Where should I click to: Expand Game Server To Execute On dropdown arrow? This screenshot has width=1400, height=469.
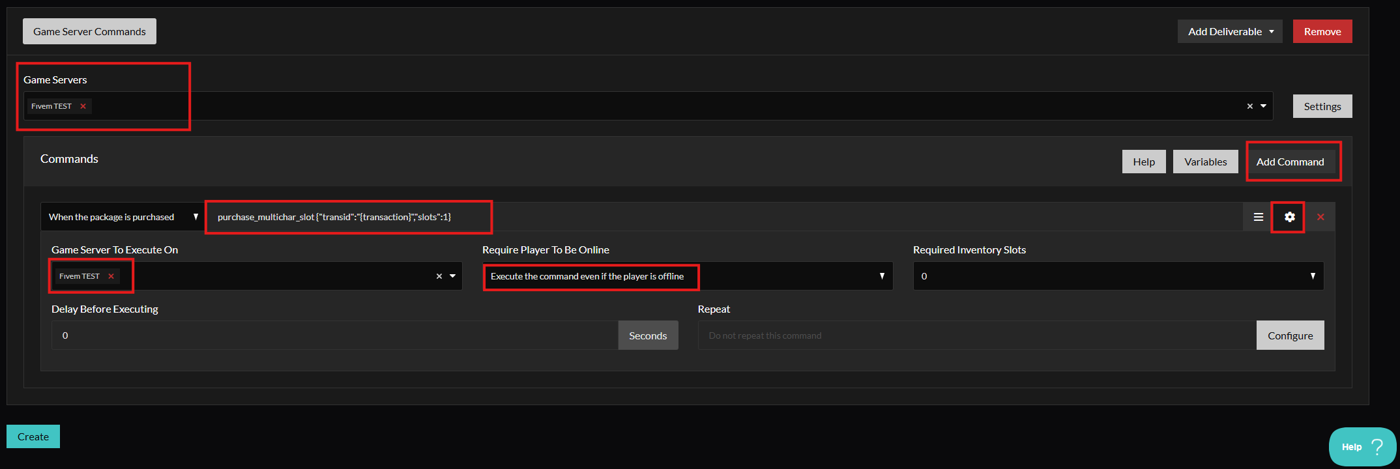pyautogui.click(x=452, y=276)
